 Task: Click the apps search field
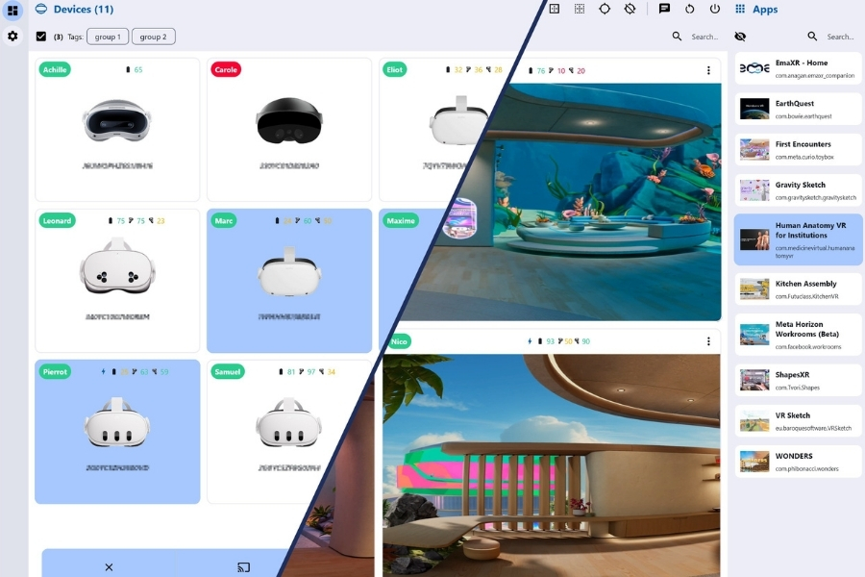(840, 37)
